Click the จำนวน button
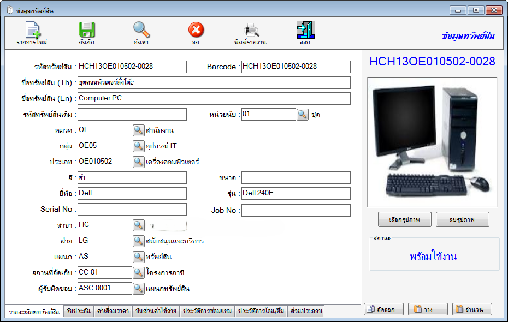This screenshot has width=508, height=322. [472, 309]
